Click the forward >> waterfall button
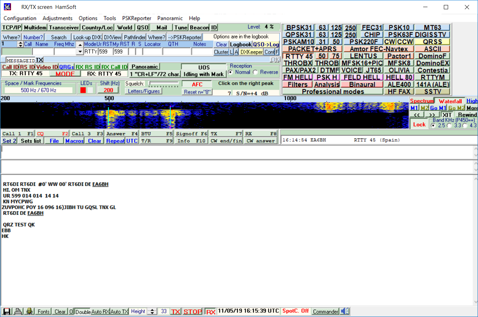The height and width of the screenshot is (317, 478). (432, 115)
